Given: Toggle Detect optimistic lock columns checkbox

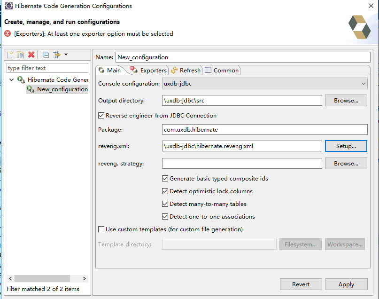Looking at the screenshot, I should [165, 191].
